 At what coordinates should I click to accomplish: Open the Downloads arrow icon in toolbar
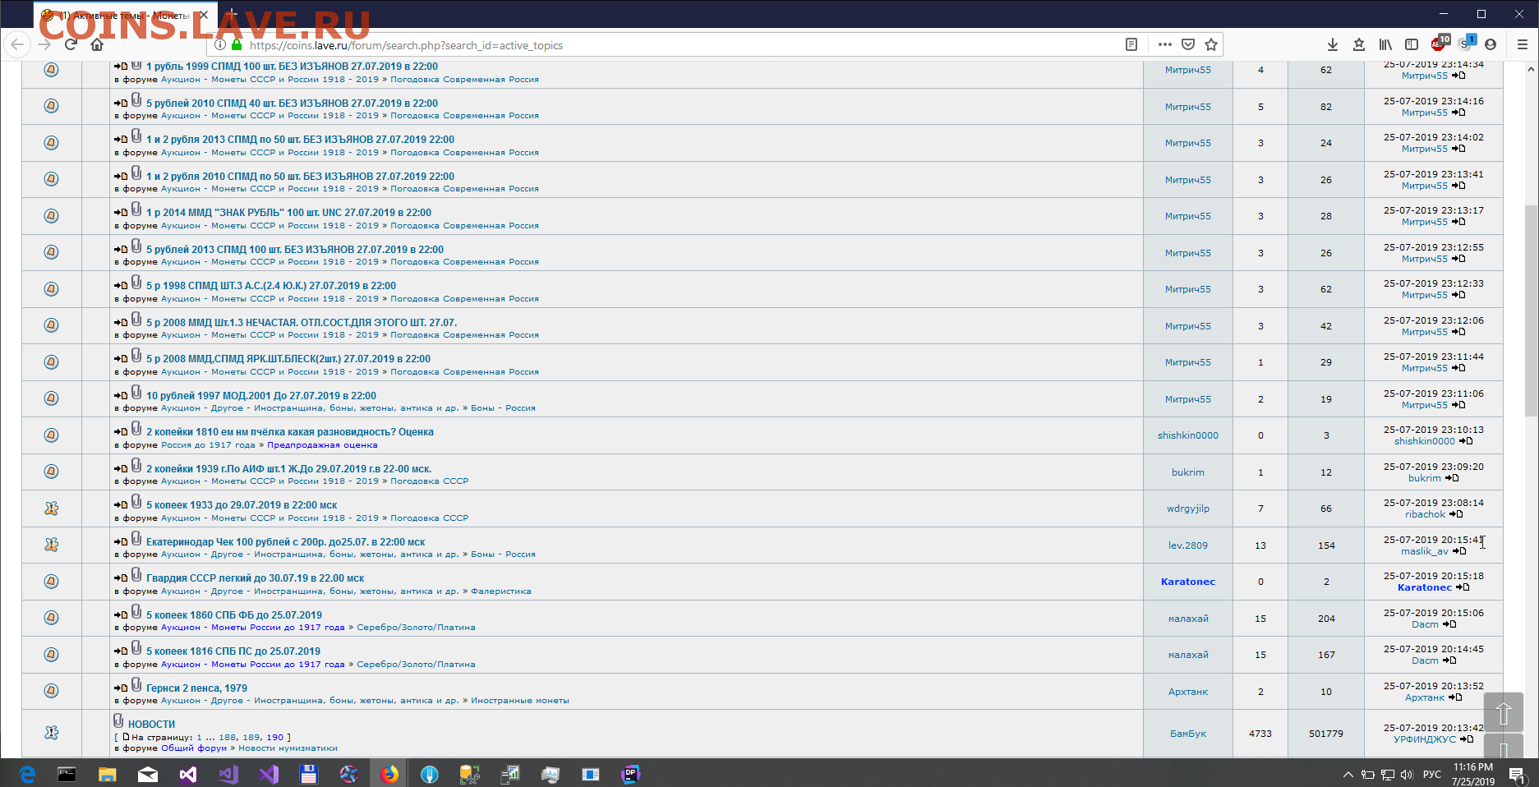coord(1333,44)
